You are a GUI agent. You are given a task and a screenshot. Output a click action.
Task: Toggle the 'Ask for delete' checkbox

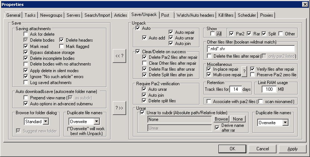click(x=26, y=34)
